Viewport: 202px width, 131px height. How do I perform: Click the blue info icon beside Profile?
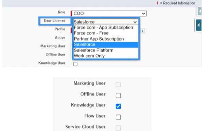tap(143, 31)
